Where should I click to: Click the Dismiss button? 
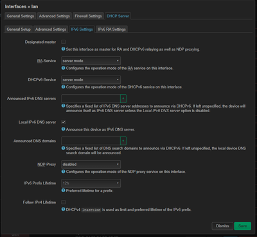point(222,226)
